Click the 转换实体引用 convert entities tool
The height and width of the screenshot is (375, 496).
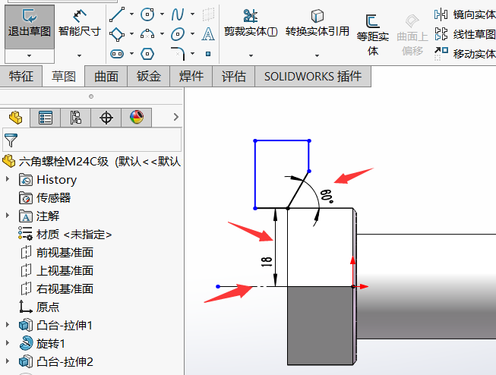tap(318, 24)
